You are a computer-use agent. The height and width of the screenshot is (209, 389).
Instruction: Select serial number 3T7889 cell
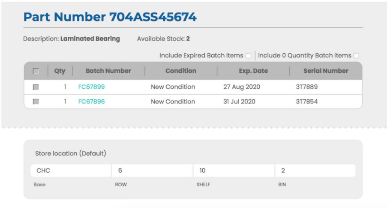(307, 87)
